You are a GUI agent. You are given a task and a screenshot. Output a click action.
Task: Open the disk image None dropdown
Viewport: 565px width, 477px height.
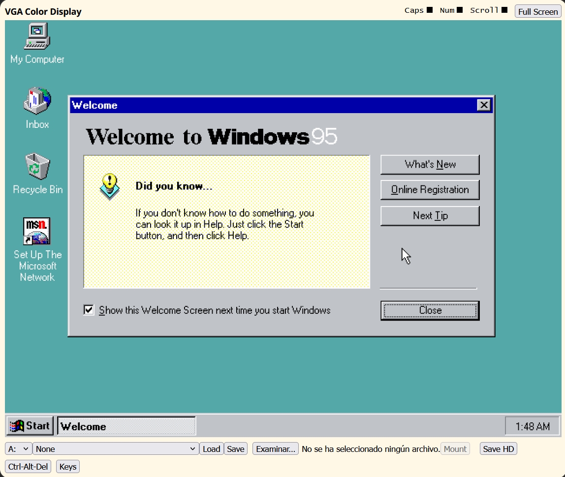pyautogui.click(x=115, y=449)
